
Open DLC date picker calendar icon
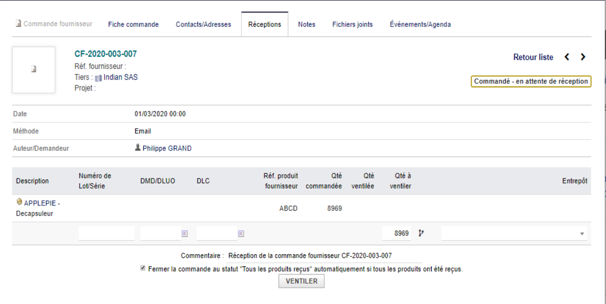click(x=241, y=233)
